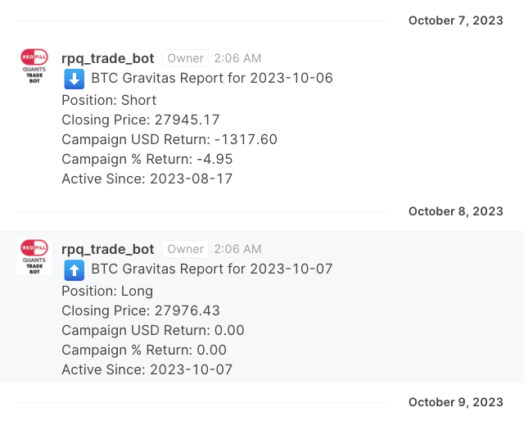Select the October 9, 2023 date separator
524x421 pixels.
455,402
